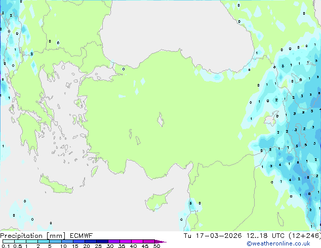Image resolution: width=321 pixels, height=248 pixels.
Task: Click the legend swatch between 0.1 and 0.5
Action: (x=9, y=241)
